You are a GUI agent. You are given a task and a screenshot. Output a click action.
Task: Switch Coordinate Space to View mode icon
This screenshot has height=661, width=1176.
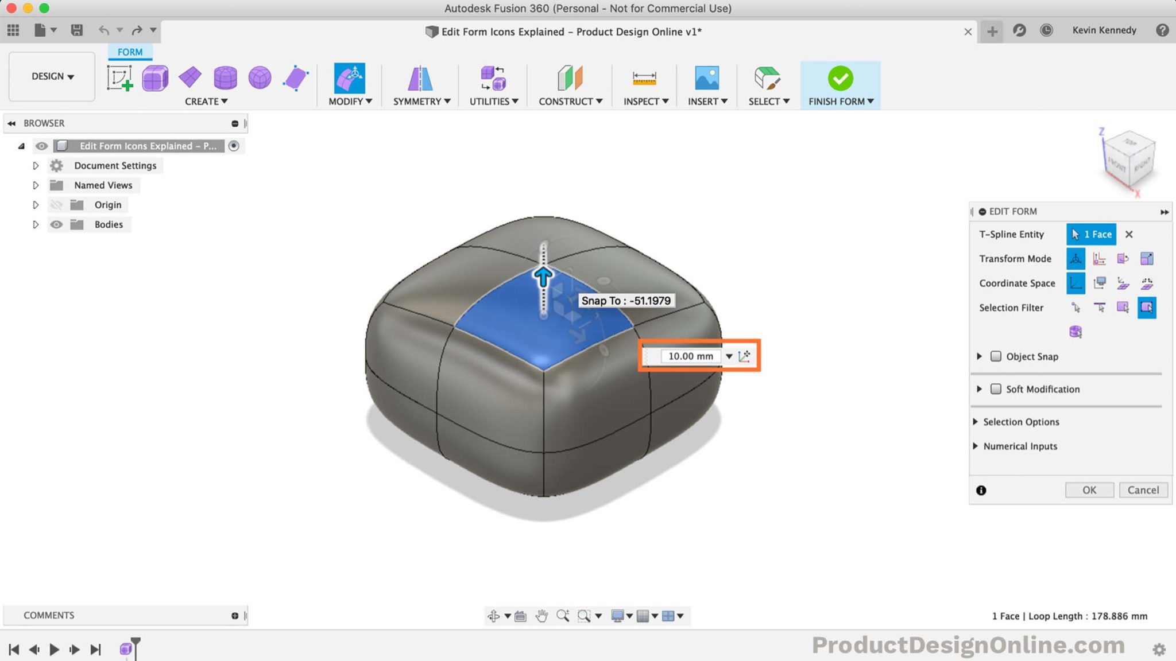1100,283
